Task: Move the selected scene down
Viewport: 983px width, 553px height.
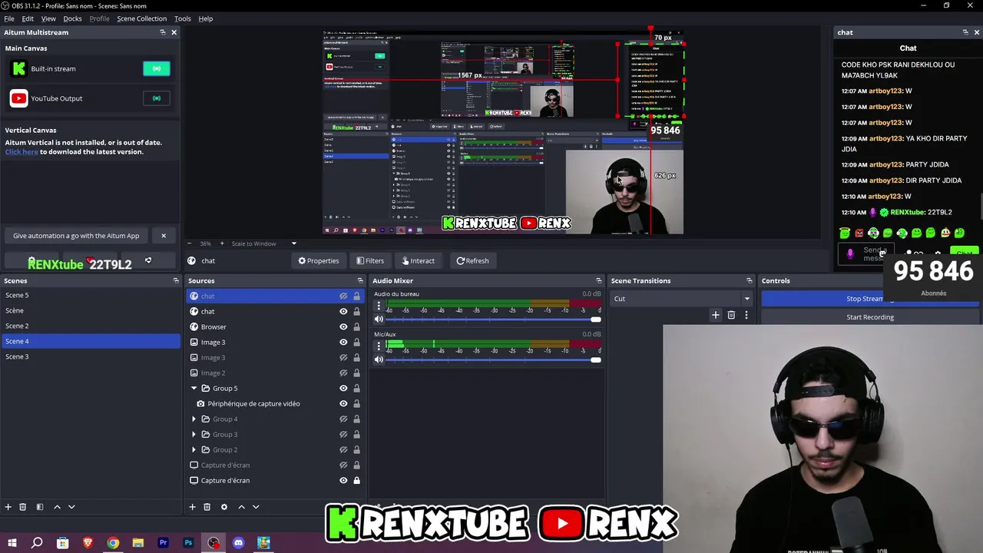Action: (x=71, y=507)
